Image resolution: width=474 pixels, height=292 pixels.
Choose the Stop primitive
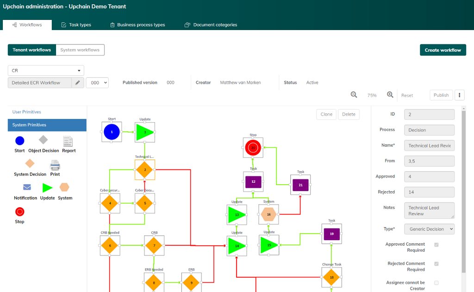pos(19,212)
